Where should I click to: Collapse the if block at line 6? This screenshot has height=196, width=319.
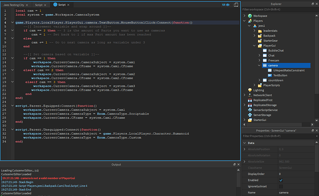(12, 30)
